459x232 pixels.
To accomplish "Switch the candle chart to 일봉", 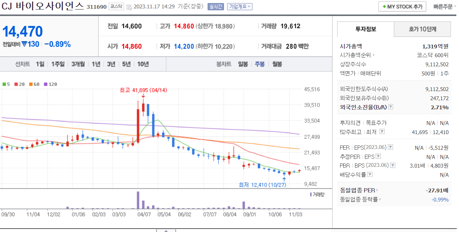I will (243, 64).
